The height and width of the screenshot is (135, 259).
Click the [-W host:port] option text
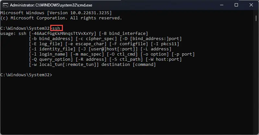point(163,59)
